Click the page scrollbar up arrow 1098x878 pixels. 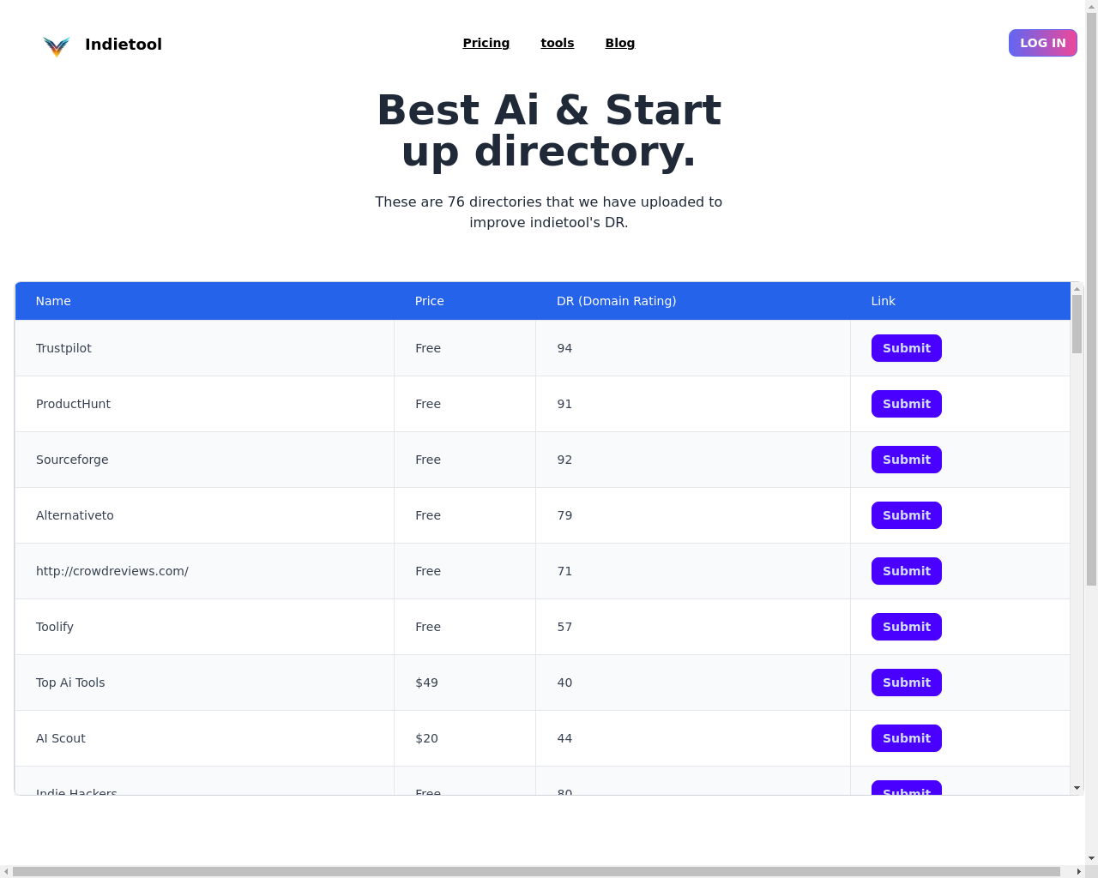pyautogui.click(x=1091, y=7)
